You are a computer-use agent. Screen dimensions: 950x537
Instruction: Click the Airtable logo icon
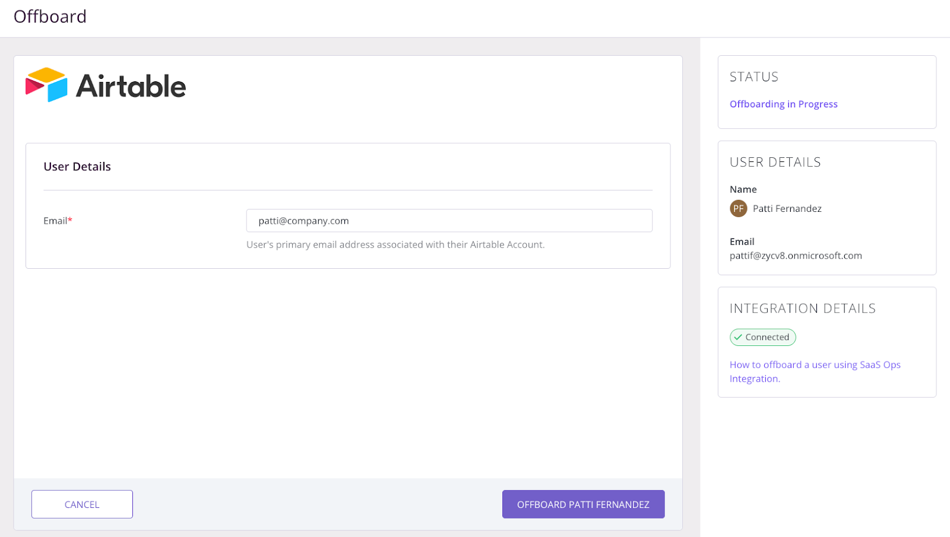[46, 84]
